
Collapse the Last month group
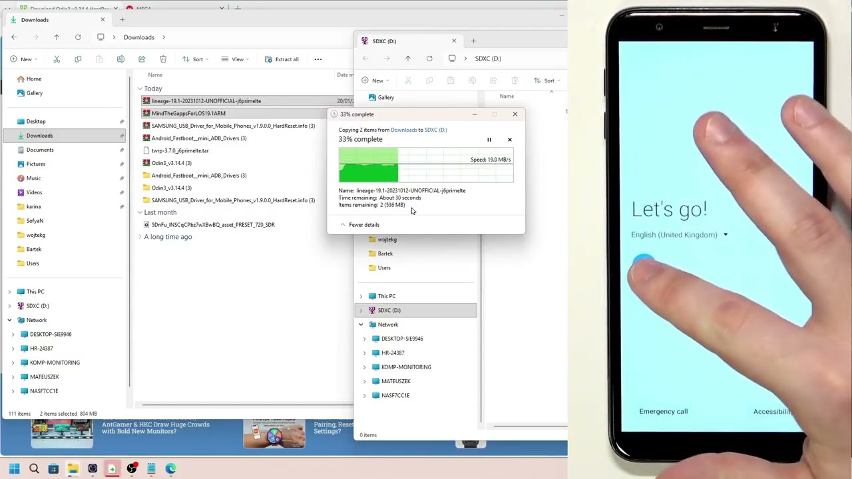tap(140, 212)
